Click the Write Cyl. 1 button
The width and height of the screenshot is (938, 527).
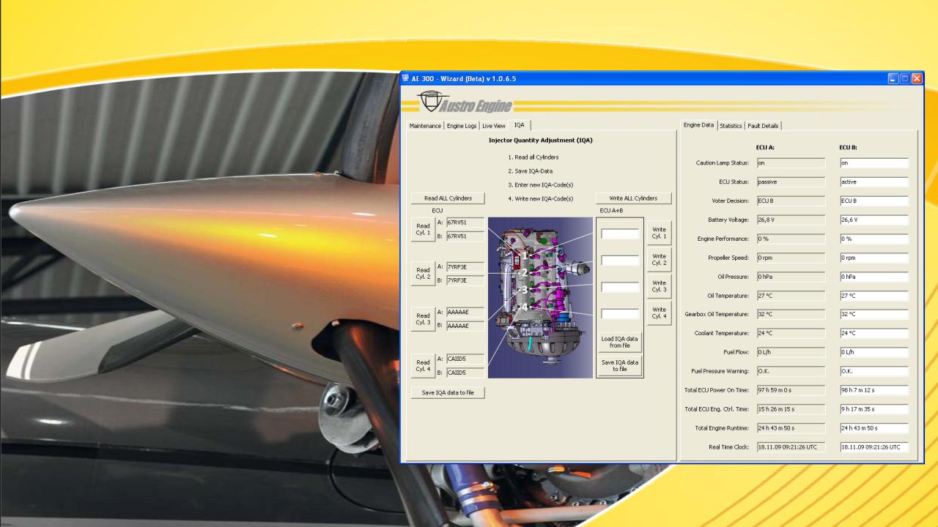tap(659, 233)
